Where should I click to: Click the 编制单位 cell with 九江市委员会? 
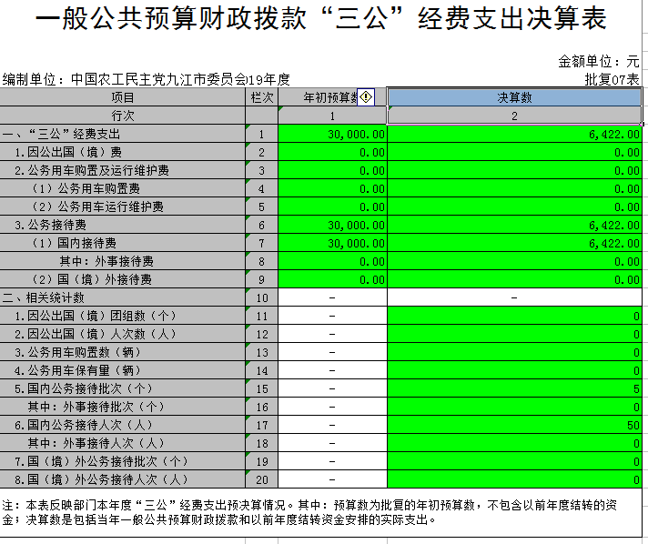[146, 80]
